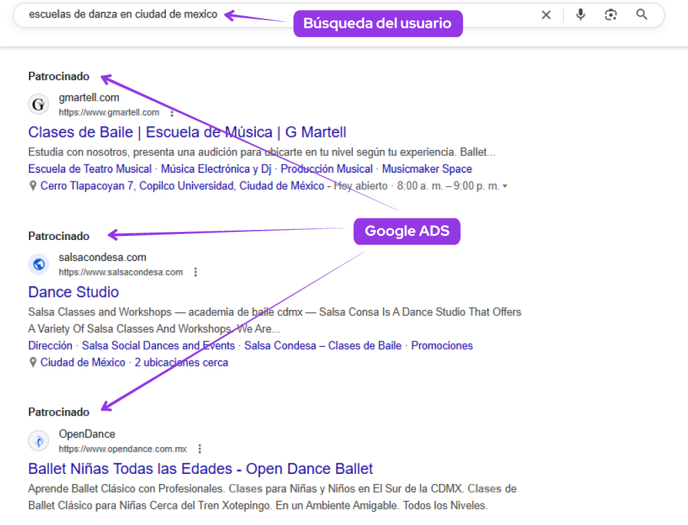Click the location pin beside Cerro Tlapacoyan 7
688x525 pixels.
[x=33, y=186]
